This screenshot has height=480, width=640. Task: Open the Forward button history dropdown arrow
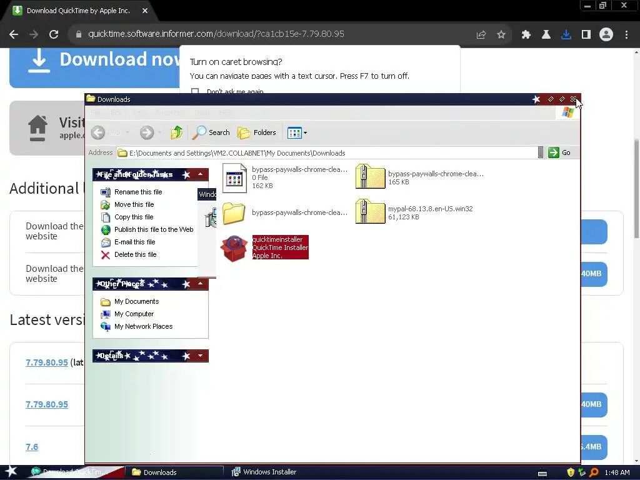159,132
